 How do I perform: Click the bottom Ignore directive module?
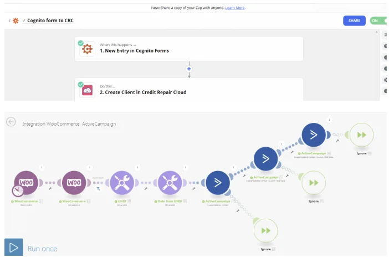pyautogui.click(x=265, y=230)
